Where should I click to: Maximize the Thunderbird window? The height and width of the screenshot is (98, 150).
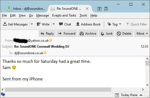pyautogui.click(x=131, y=4)
